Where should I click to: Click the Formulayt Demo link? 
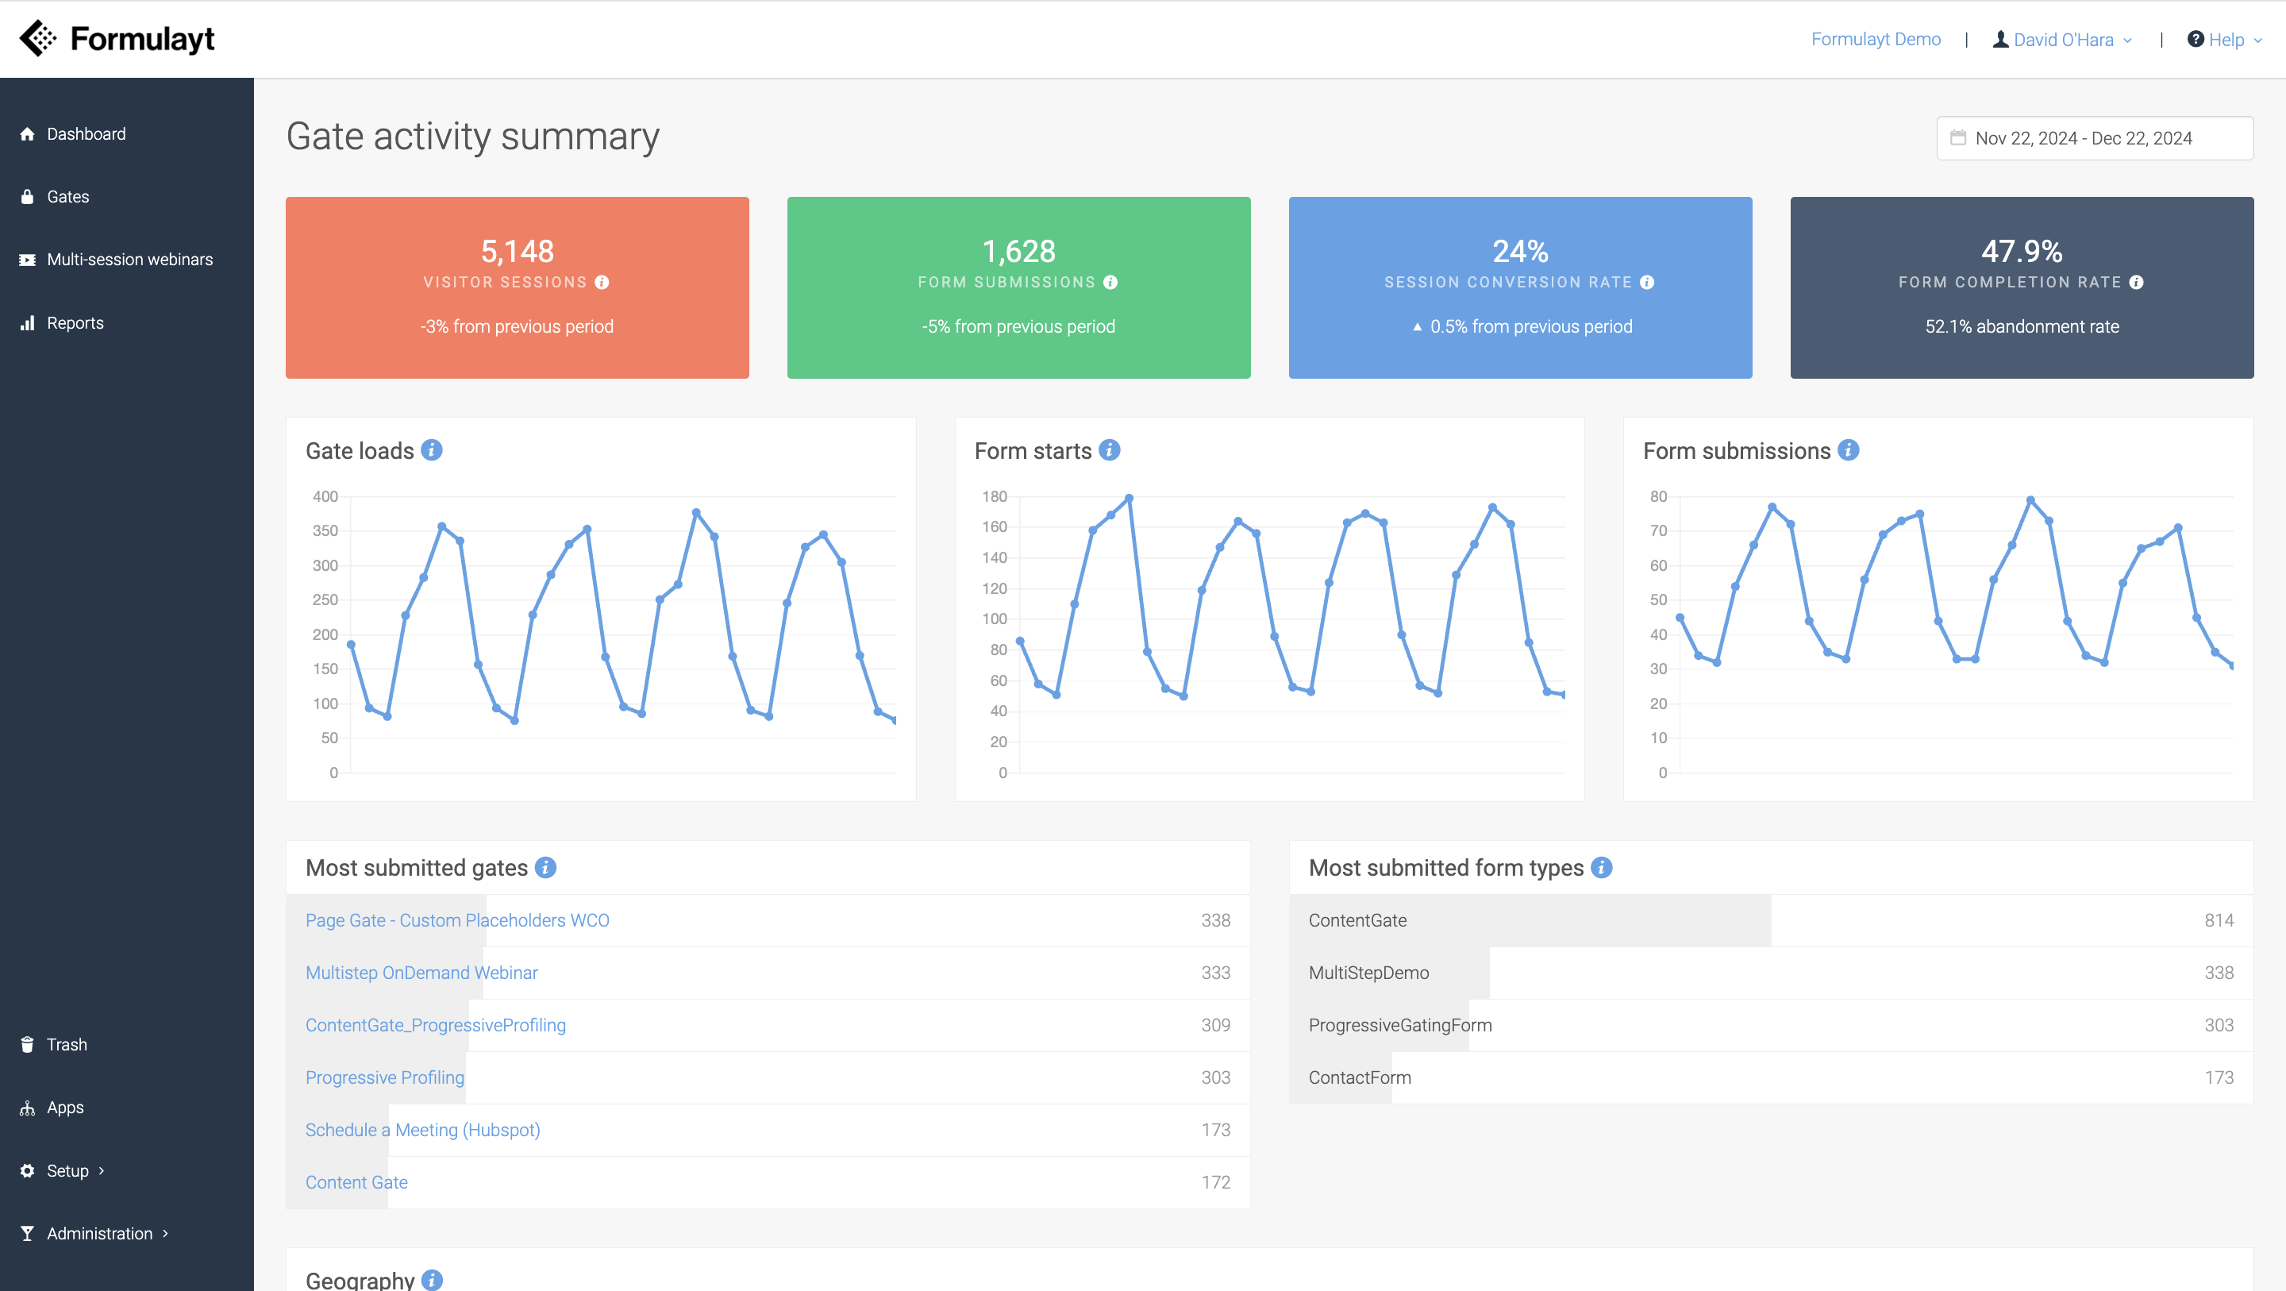(x=1875, y=40)
